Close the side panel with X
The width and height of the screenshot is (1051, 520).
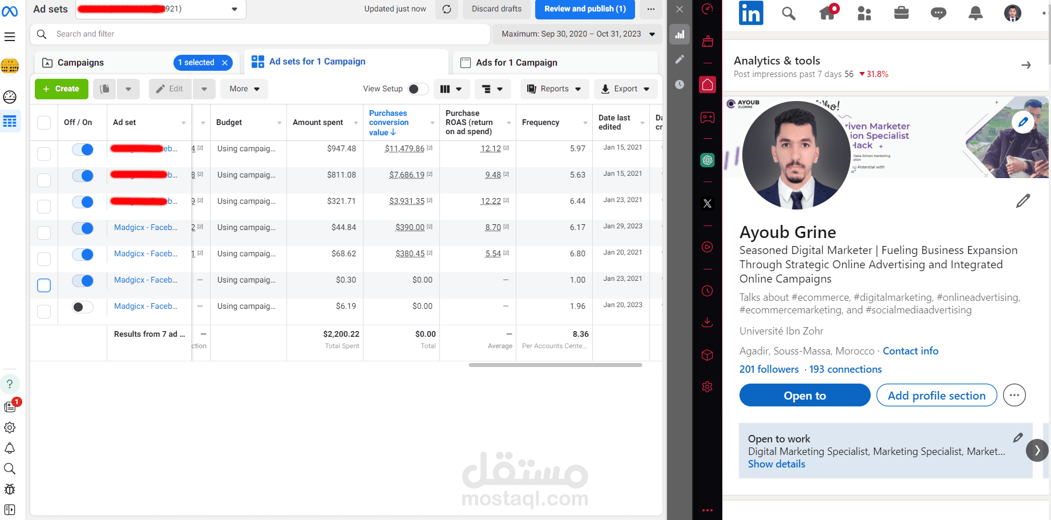(x=680, y=9)
